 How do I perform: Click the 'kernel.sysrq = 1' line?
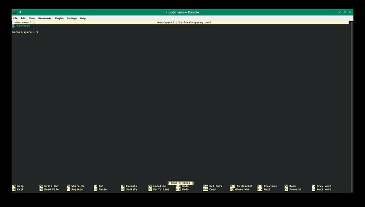tap(25, 32)
